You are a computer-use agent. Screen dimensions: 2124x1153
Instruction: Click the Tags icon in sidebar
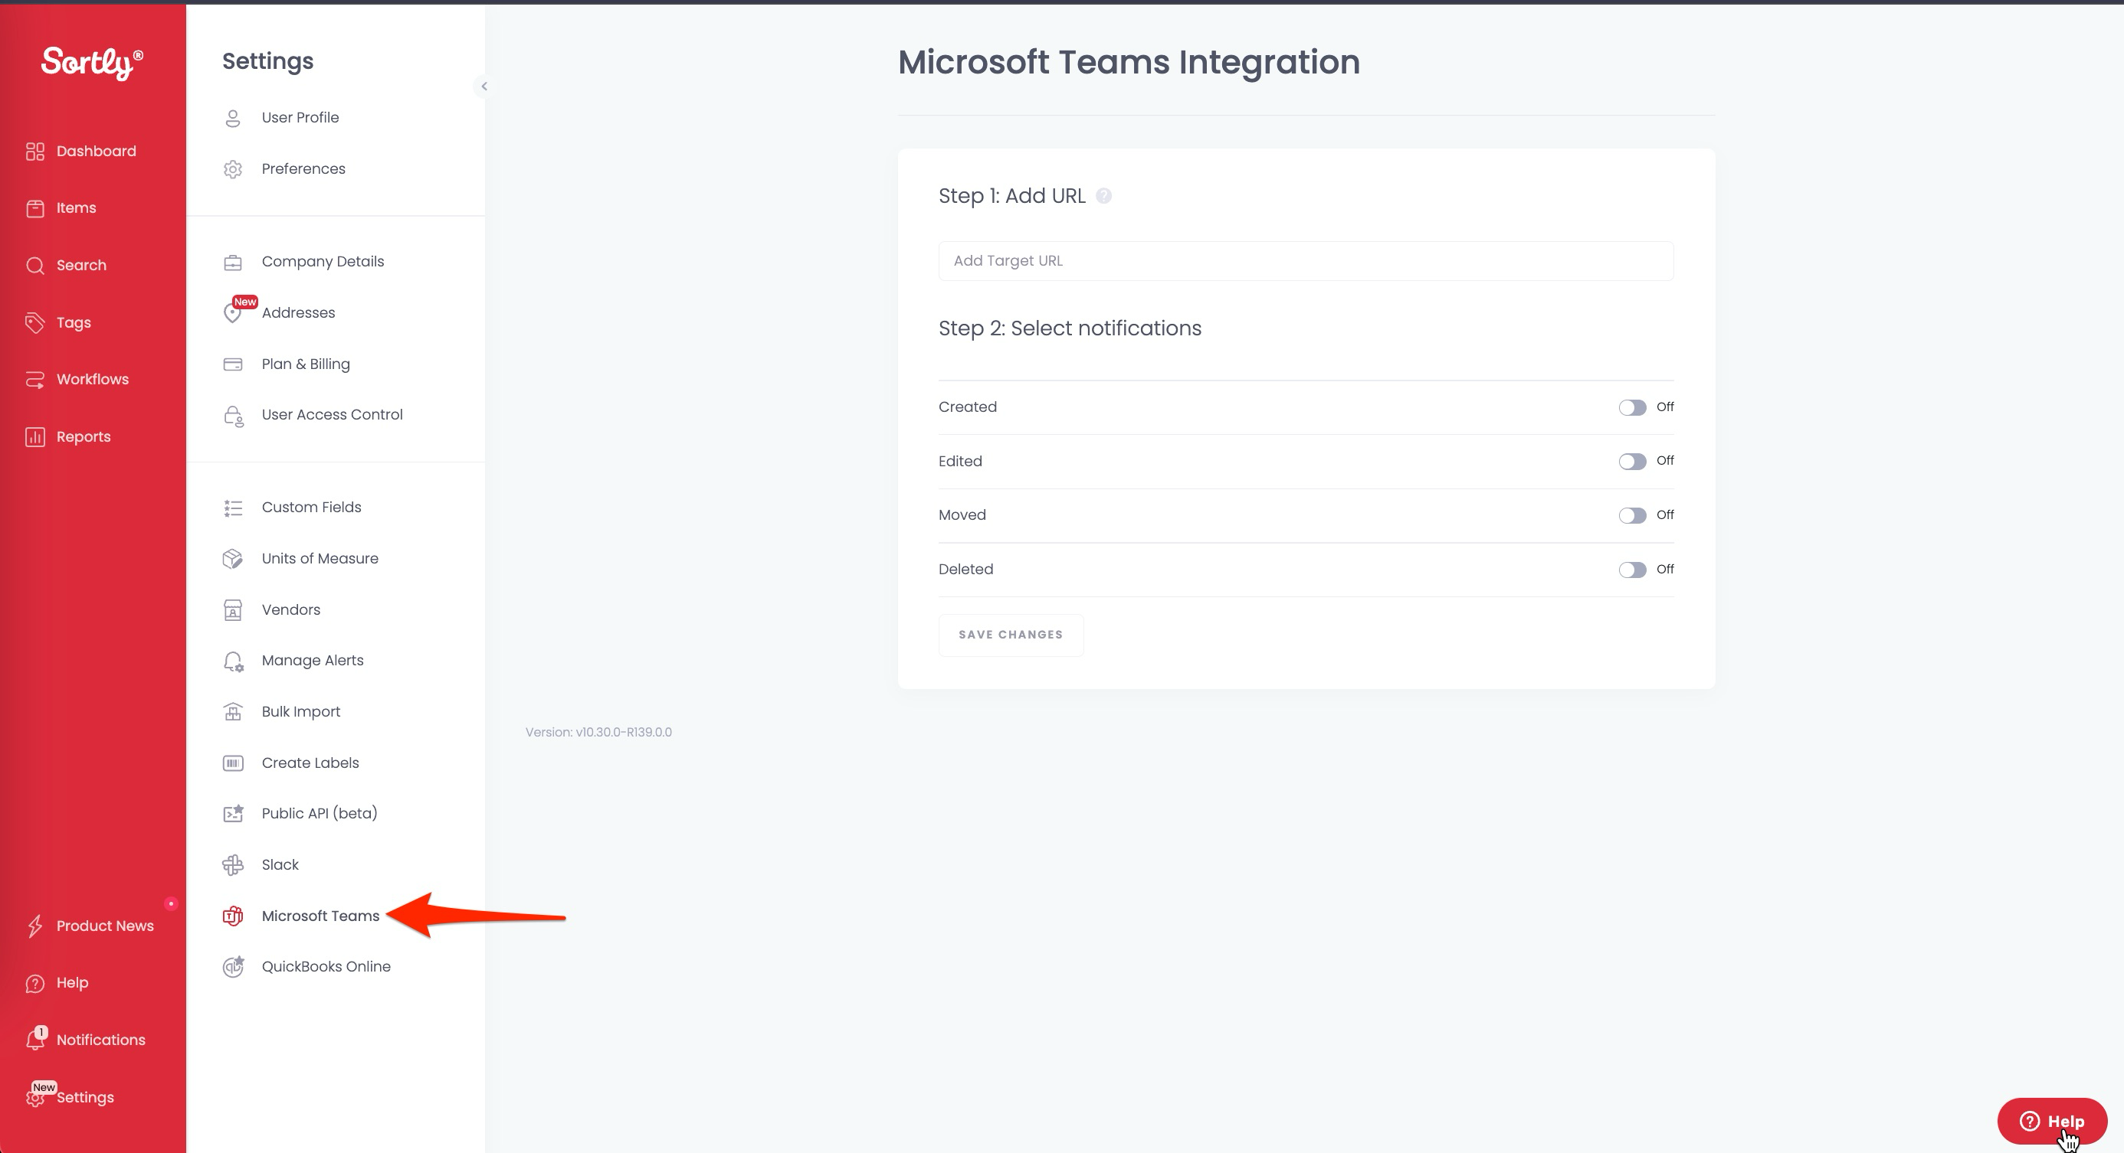pyautogui.click(x=34, y=323)
